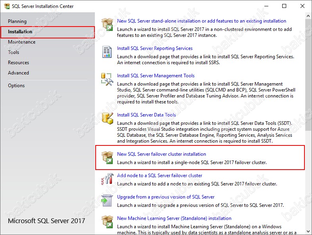This screenshot has height=235, width=312.
Task: Click the SQL Server Installation Center title icon
Action: [x=7, y=6]
